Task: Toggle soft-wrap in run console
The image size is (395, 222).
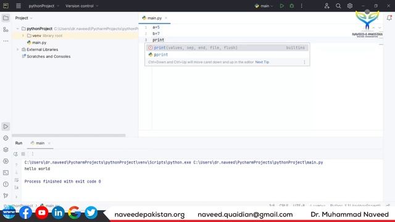Action: point(17,180)
